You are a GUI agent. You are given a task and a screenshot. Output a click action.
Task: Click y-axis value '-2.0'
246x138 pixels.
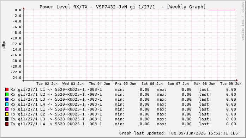tap(17, 16)
